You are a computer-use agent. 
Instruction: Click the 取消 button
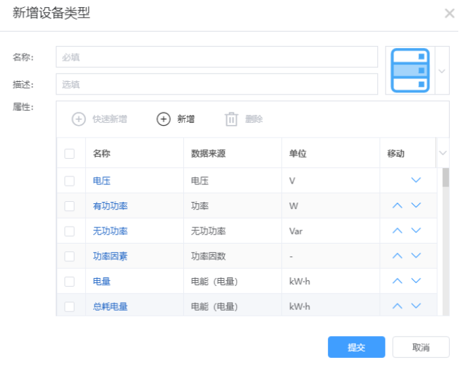[x=421, y=347]
